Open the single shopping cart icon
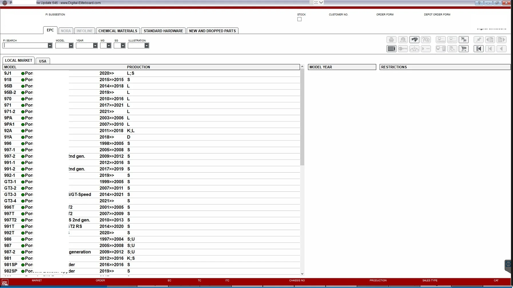 point(464,49)
